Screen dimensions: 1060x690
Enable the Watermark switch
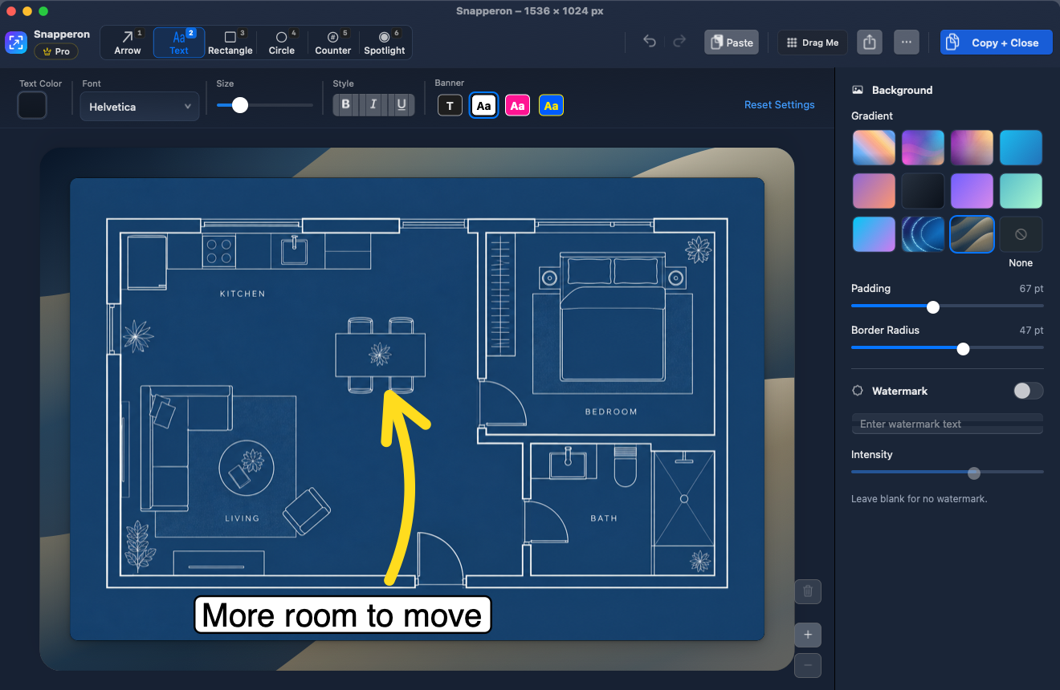(1028, 391)
